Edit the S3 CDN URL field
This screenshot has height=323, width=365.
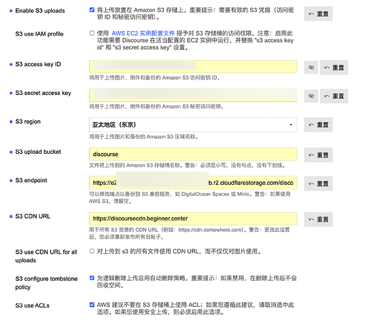click(x=193, y=218)
